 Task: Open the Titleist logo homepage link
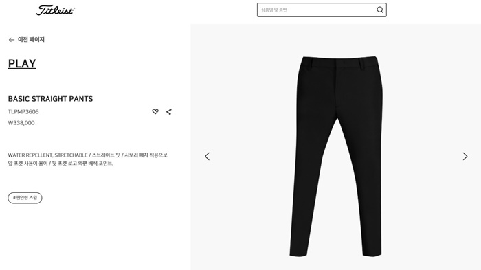point(55,10)
